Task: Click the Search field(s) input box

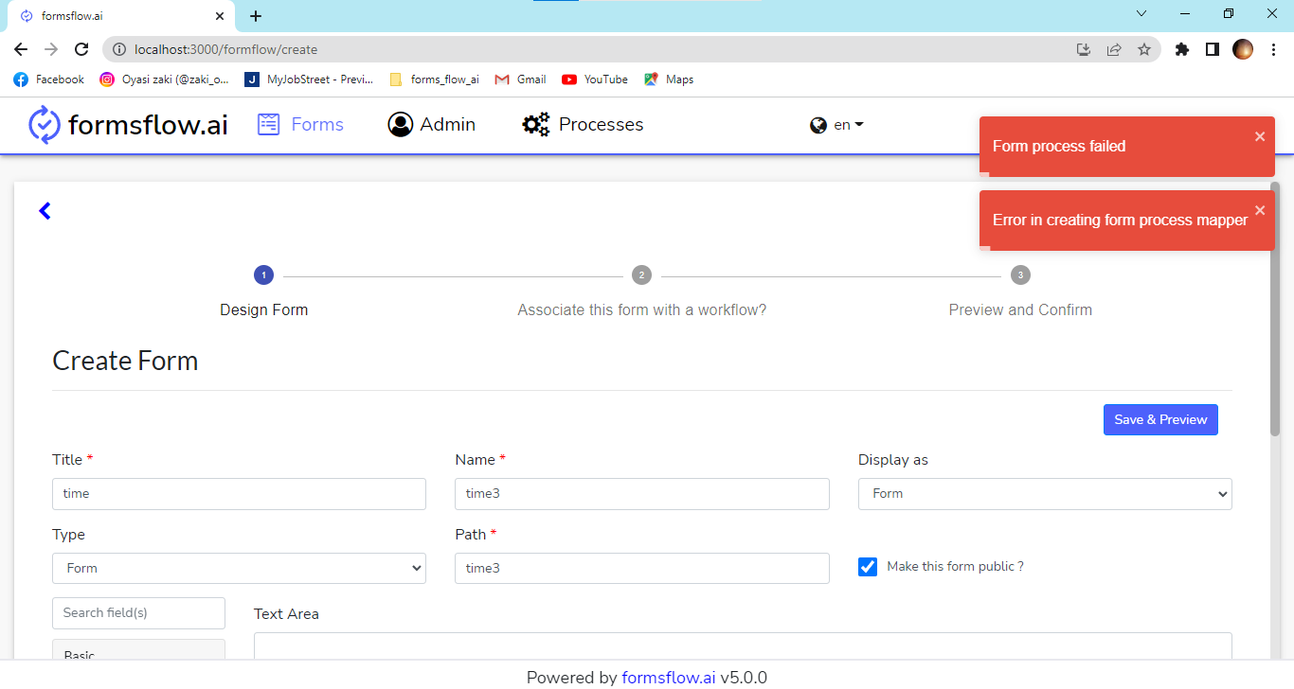Action: click(x=138, y=612)
